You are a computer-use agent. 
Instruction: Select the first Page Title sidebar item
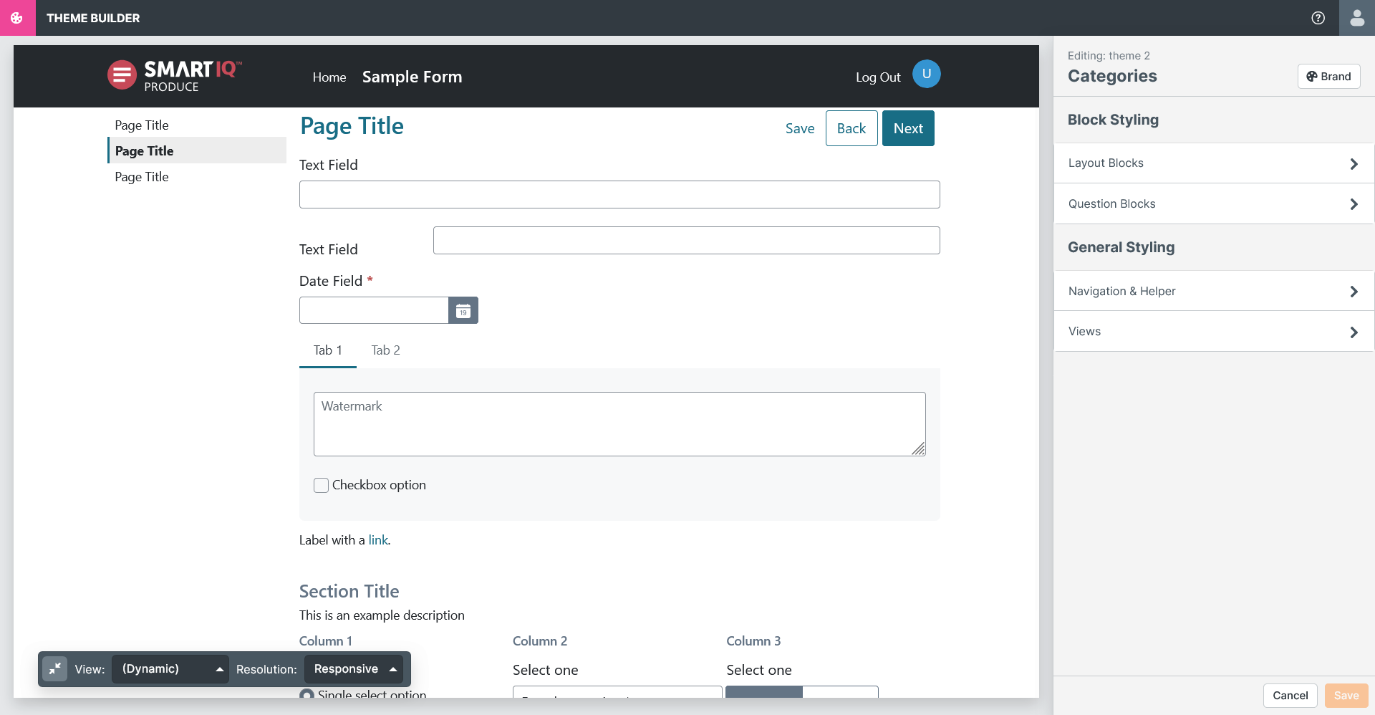coord(142,125)
